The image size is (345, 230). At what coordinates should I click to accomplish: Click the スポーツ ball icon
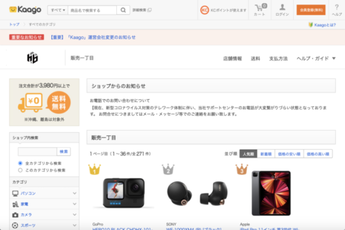15,225
